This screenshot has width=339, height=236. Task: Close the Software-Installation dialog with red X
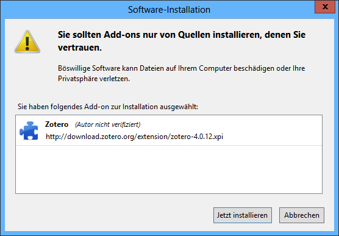(x=325, y=7)
